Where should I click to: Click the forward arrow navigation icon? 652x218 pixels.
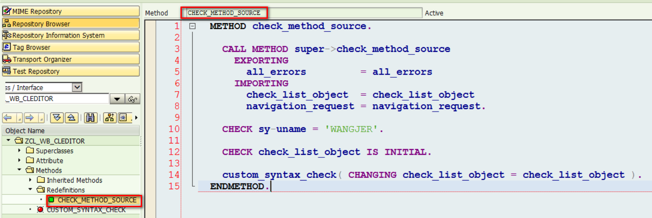29,118
